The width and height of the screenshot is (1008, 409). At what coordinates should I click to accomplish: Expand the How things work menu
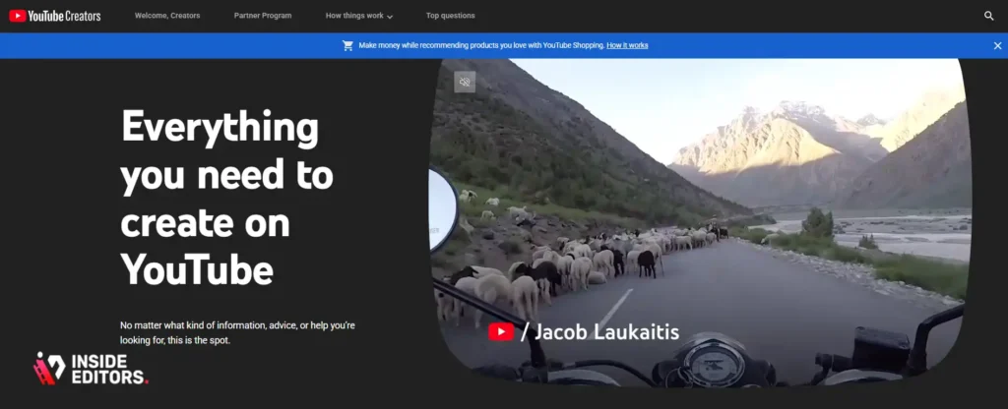click(x=358, y=16)
